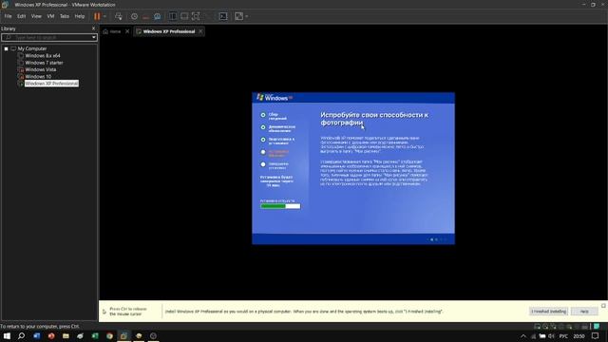The image size is (608, 342).
Task: Open the stretch guest dropdown arrow
Action: tap(247, 16)
